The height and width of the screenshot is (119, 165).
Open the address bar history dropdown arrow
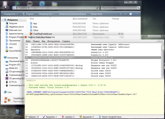click(x=94, y=8)
